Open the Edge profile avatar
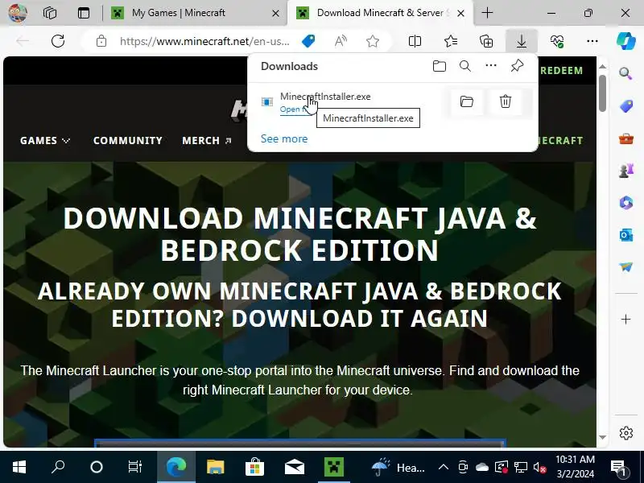Screen dimensions: 644x483 tap(17, 13)
